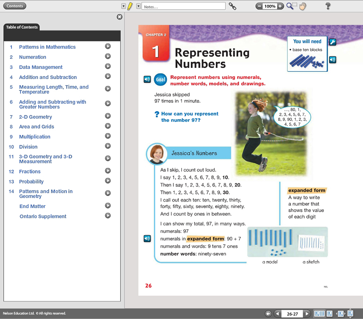Increase zoom with the plus button
This screenshot has width=363, height=319.
280,6
